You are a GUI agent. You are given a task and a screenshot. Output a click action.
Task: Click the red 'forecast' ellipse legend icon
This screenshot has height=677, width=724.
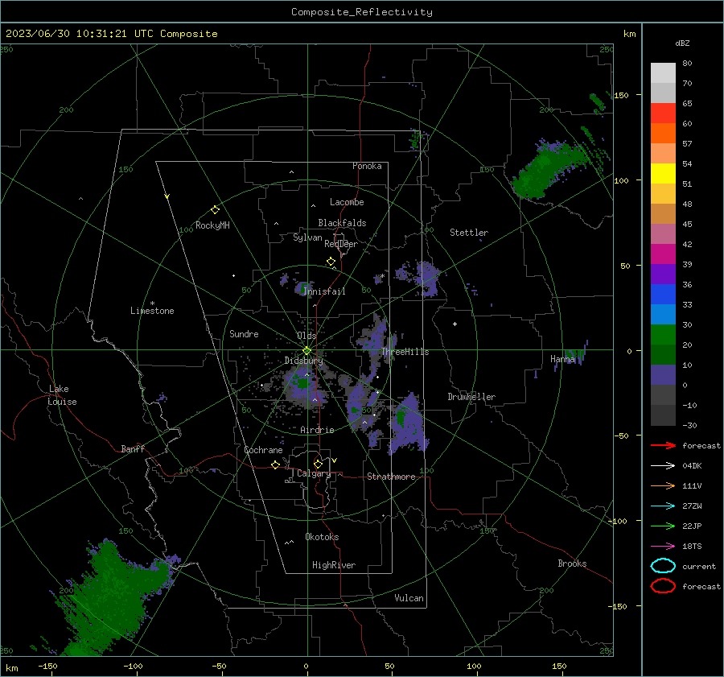[x=663, y=586]
